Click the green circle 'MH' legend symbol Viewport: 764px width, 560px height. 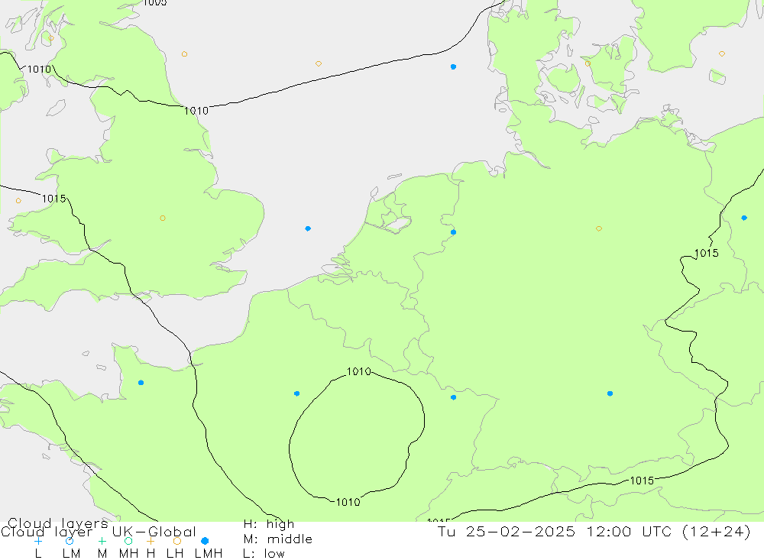(128, 541)
